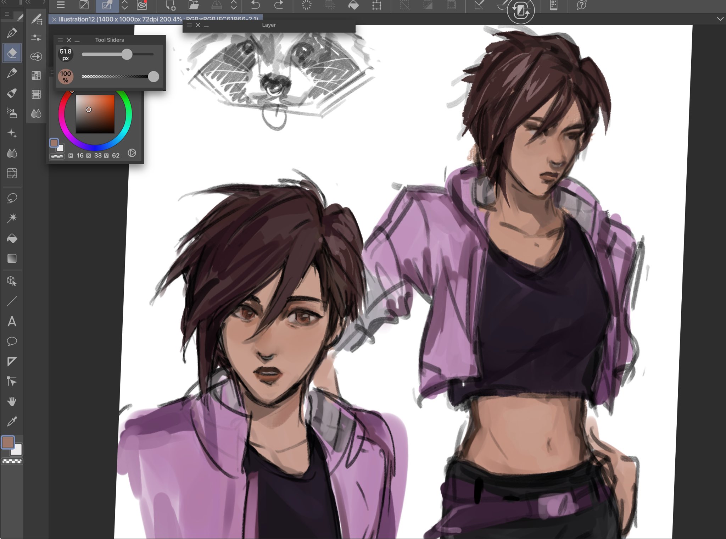Select the Balloon tool
726x539 pixels.
pos(12,341)
